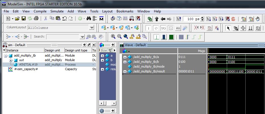Click the Run simulation icon
This screenshot has height=114, width=265.
point(209,19)
